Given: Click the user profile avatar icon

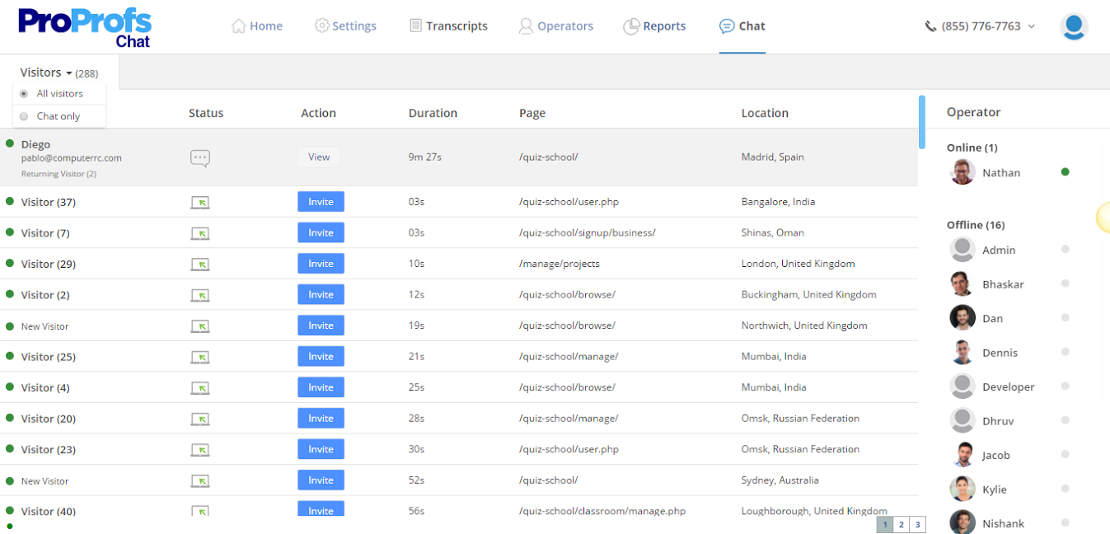Looking at the screenshot, I should click(x=1073, y=26).
